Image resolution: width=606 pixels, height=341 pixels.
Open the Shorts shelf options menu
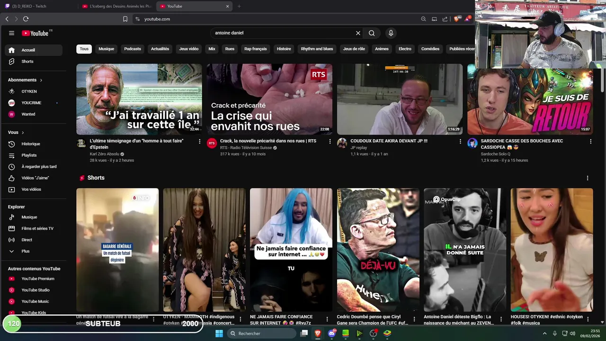tap(588, 178)
